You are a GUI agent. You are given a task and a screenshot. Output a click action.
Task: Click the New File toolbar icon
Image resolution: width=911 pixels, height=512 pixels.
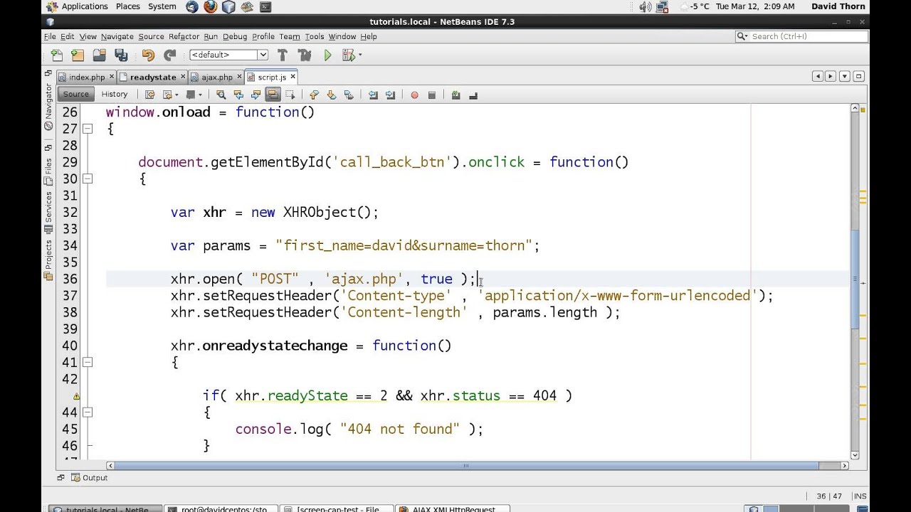pyautogui.click(x=57, y=55)
